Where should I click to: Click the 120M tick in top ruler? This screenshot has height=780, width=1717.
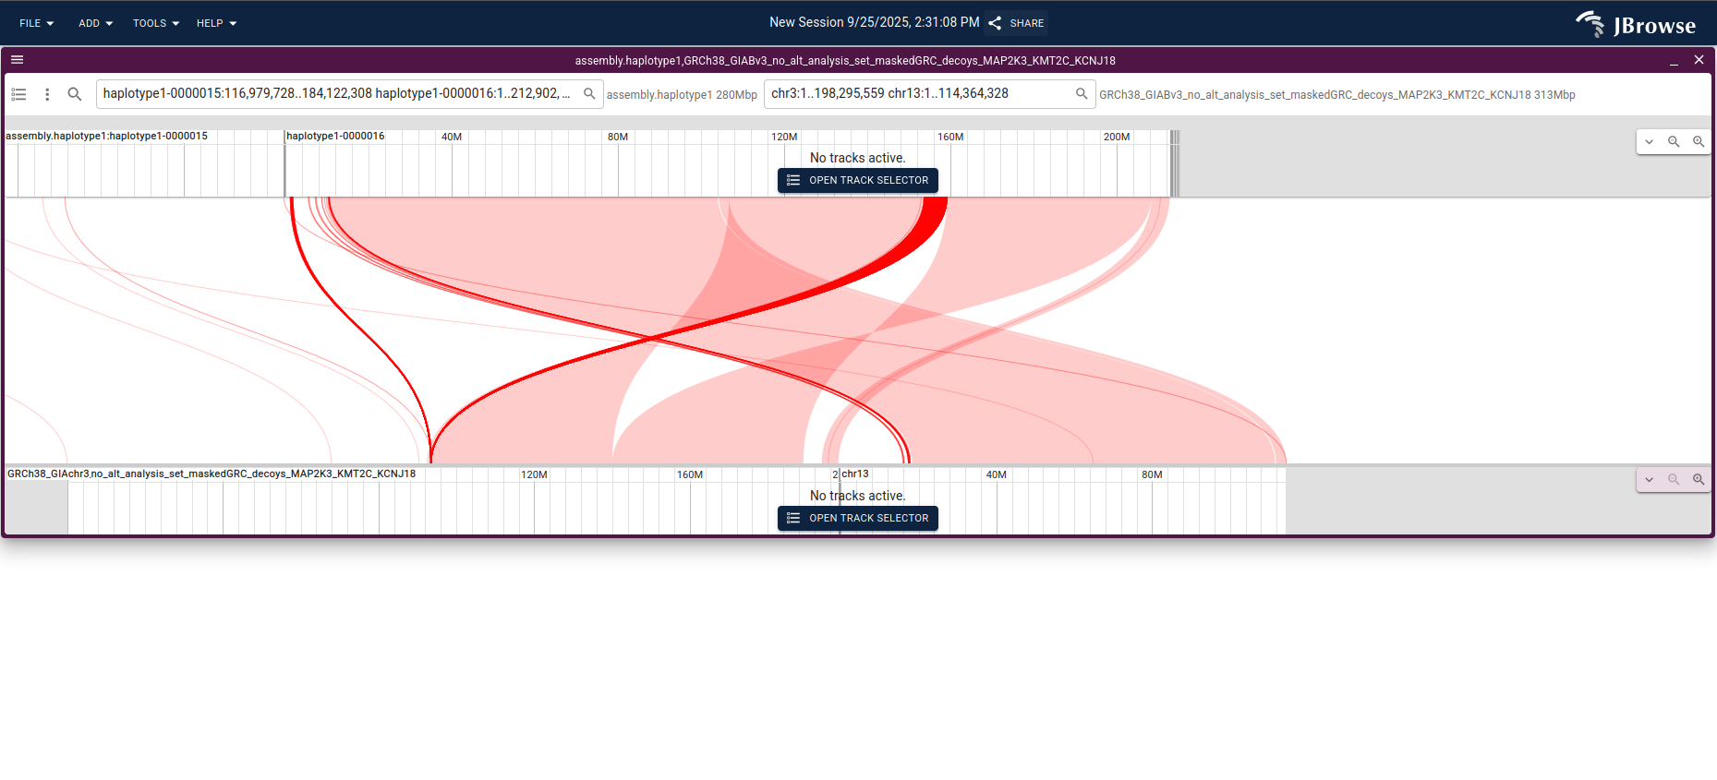pyautogui.click(x=784, y=137)
